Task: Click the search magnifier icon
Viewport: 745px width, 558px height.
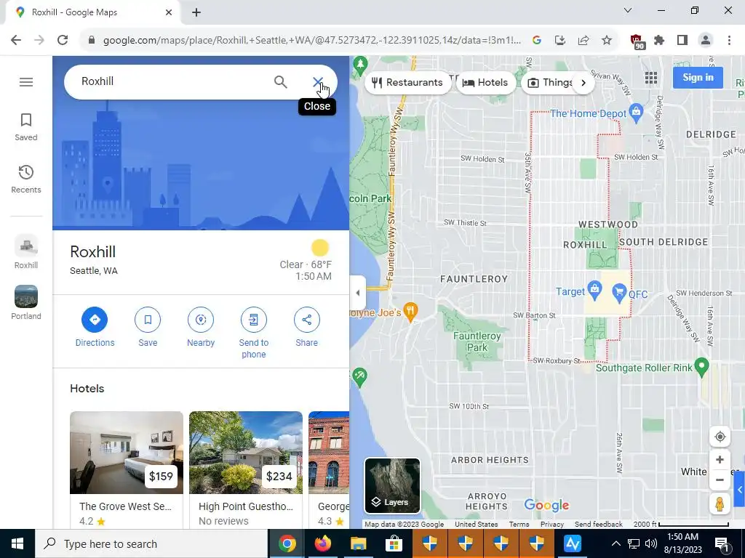Action: coord(281,82)
